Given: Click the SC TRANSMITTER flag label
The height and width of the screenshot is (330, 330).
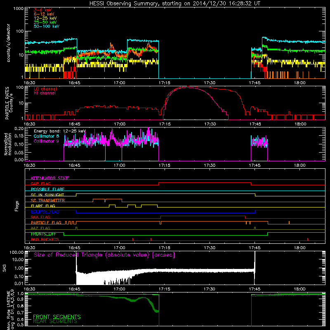Looking at the screenshot, I should coord(48,200).
